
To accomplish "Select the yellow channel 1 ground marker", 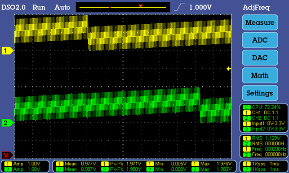I will 8,51.
